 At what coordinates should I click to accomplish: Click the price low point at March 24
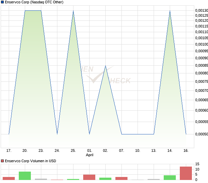point(57,134)
